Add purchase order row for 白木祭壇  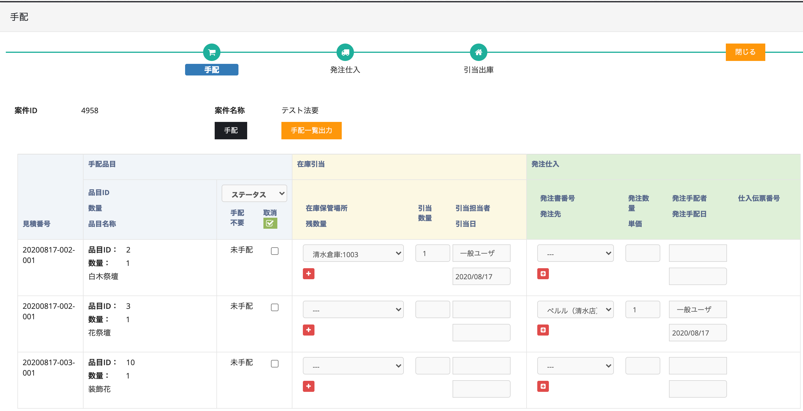(543, 274)
